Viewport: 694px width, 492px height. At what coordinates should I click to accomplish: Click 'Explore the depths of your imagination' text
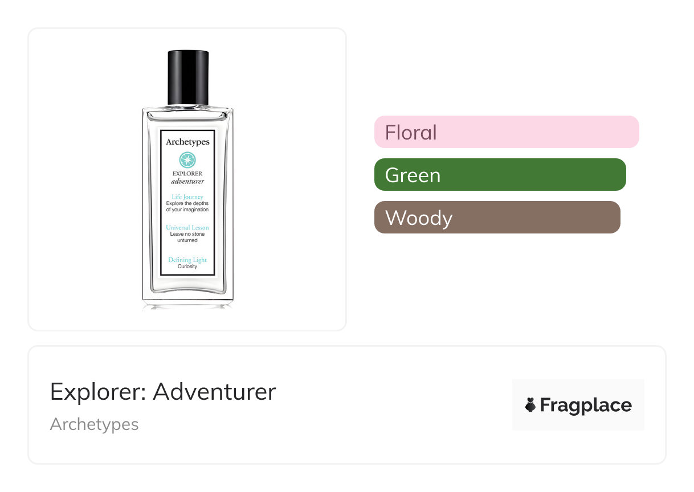click(187, 206)
